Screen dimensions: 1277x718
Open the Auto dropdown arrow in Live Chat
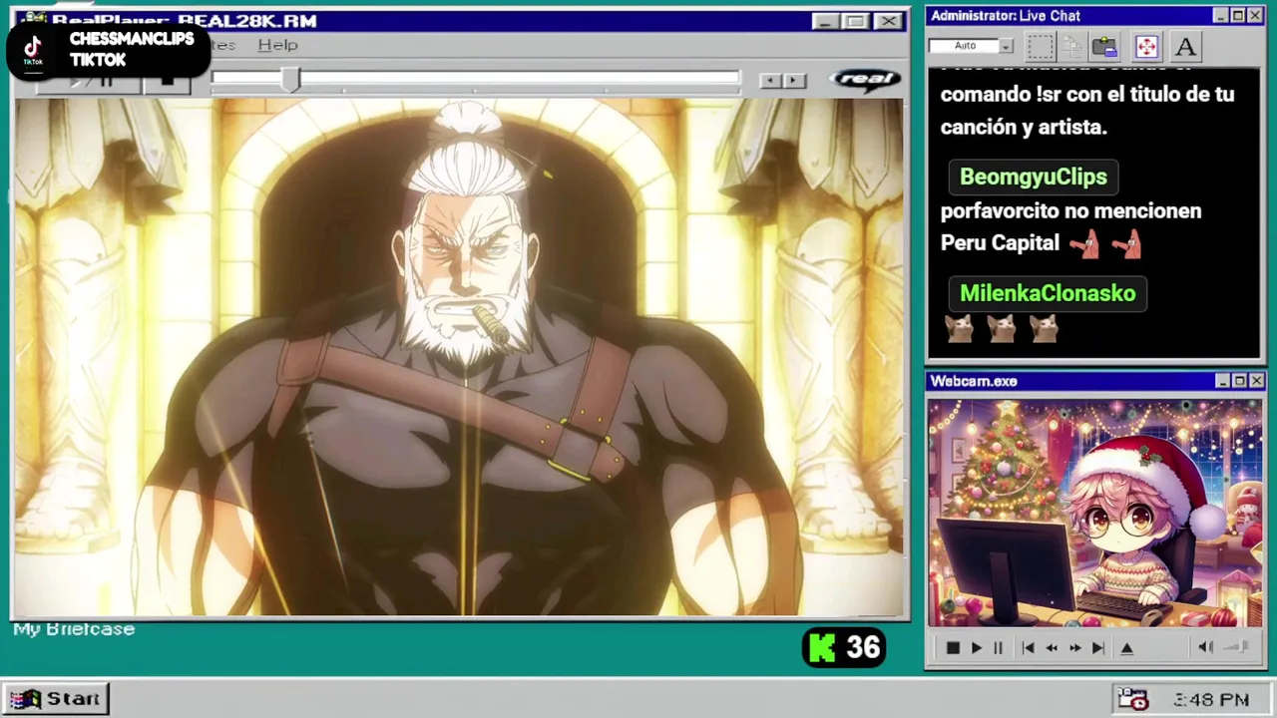(1006, 46)
